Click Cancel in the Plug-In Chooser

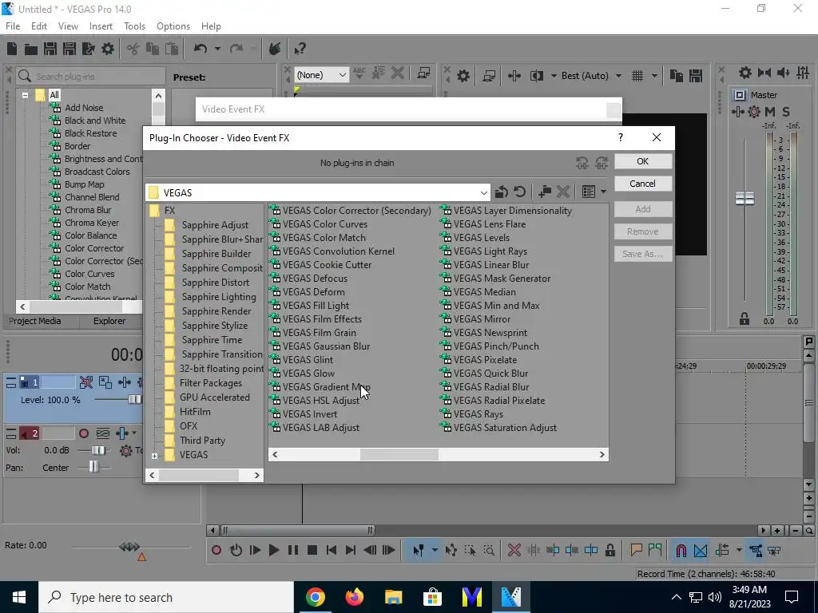[643, 184]
